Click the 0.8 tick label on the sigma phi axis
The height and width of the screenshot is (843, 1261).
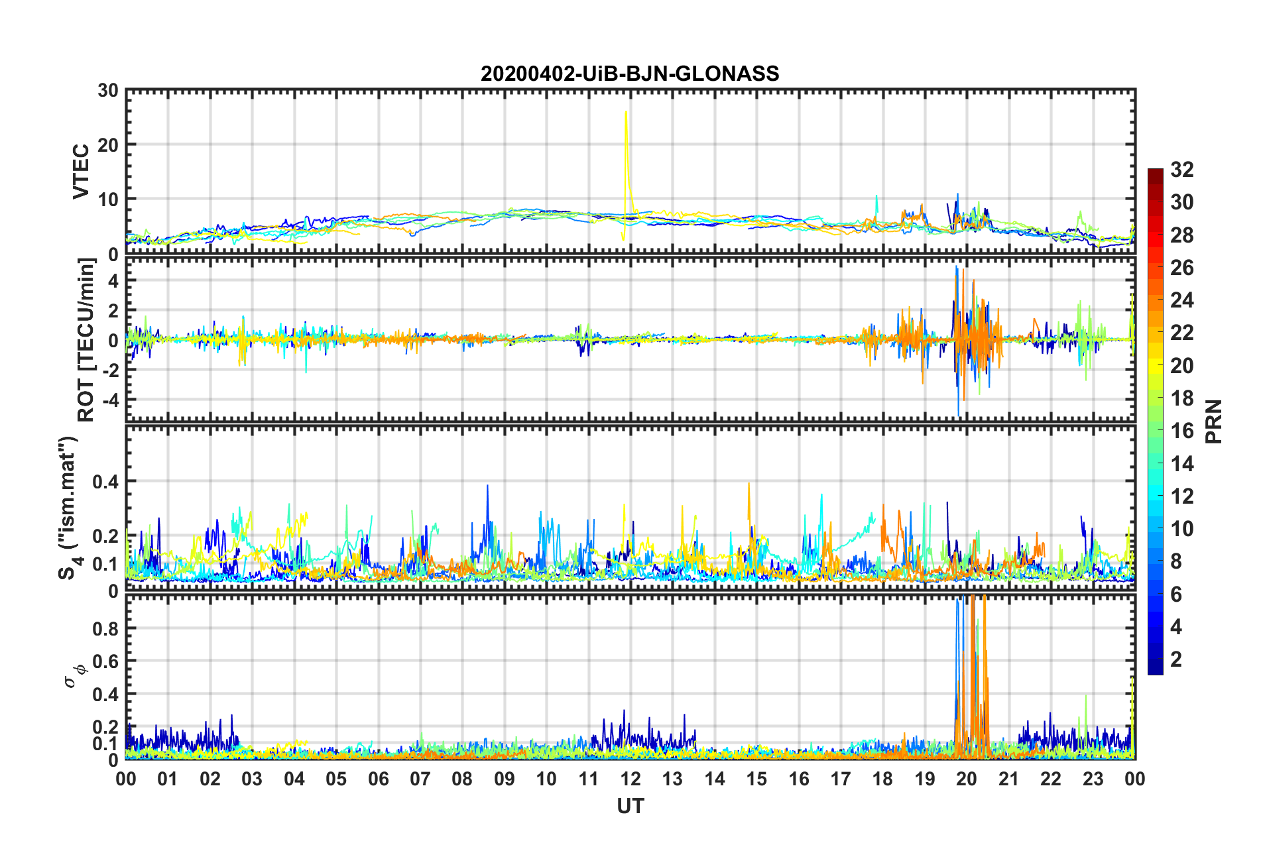(105, 628)
